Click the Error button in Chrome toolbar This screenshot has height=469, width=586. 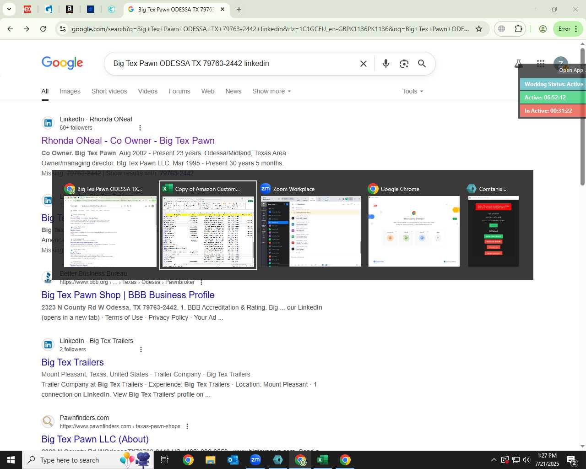568,29
